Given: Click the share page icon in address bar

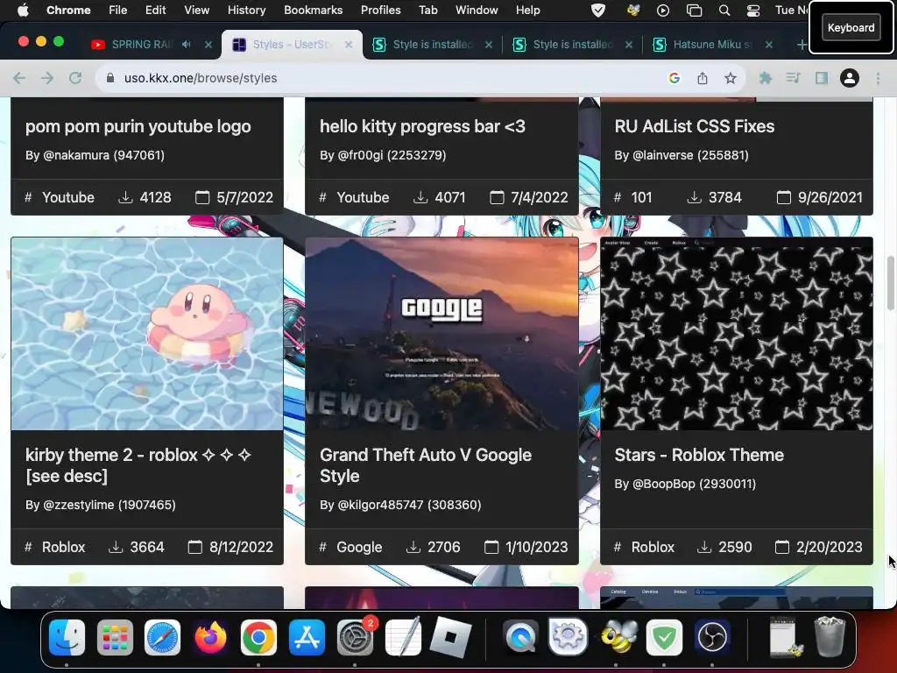Looking at the screenshot, I should click(x=703, y=78).
